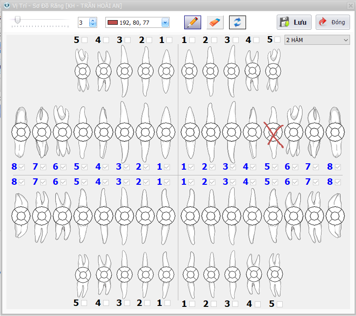Click the Lưu save button
Screen dimensions: 356x316
(x=294, y=22)
